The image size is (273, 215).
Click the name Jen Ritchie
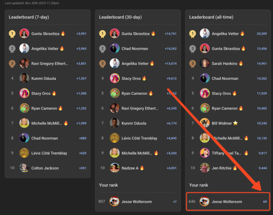(x=221, y=168)
